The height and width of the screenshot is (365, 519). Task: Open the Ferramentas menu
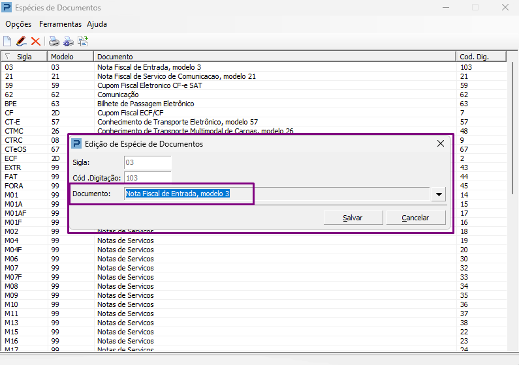coord(60,24)
